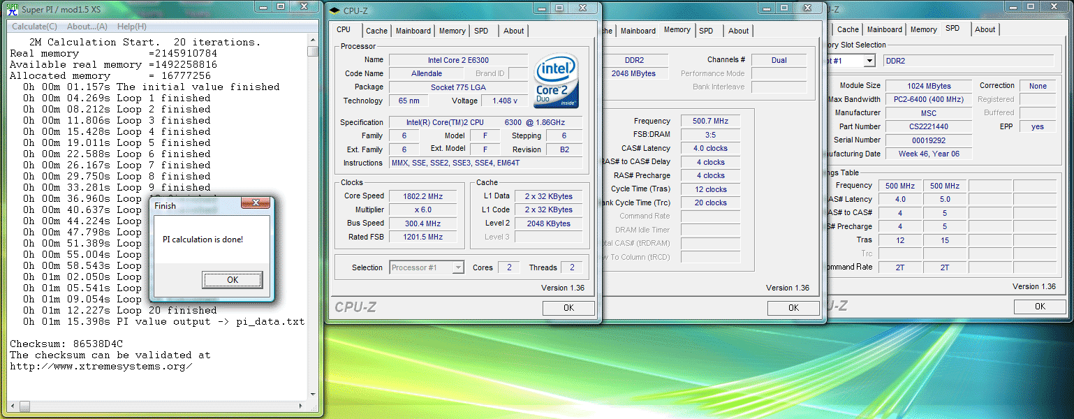Click the Bus Speed value 300.4 MHz
1074x419 pixels.
tap(423, 223)
